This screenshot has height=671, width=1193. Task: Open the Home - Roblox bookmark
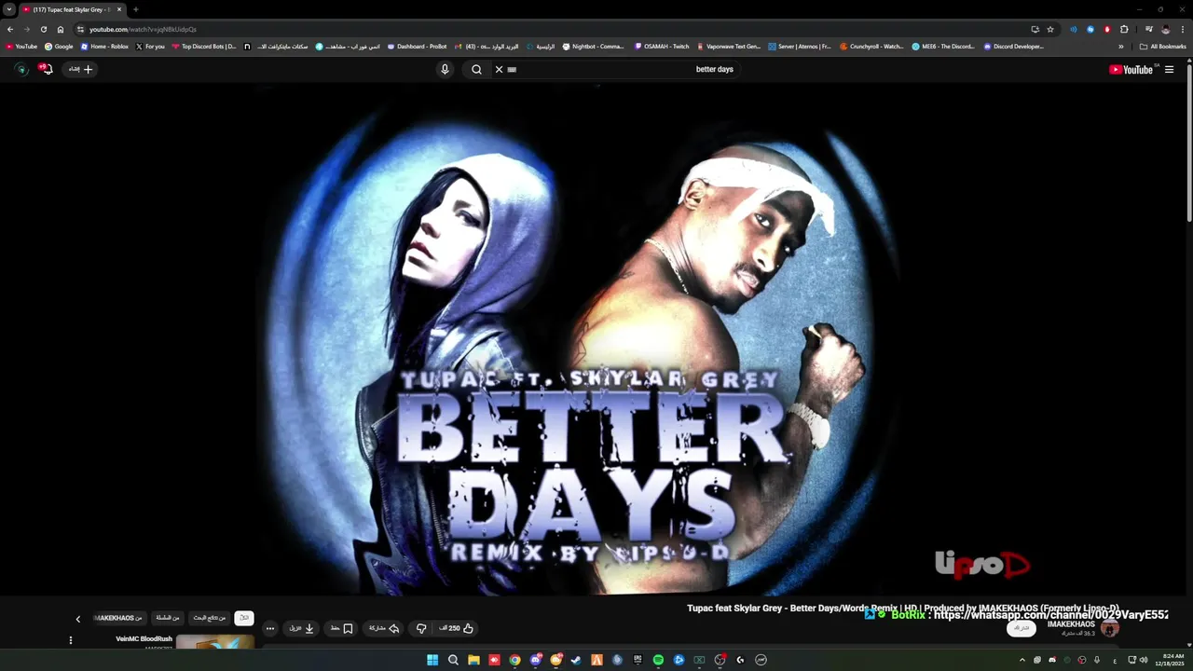click(x=104, y=47)
